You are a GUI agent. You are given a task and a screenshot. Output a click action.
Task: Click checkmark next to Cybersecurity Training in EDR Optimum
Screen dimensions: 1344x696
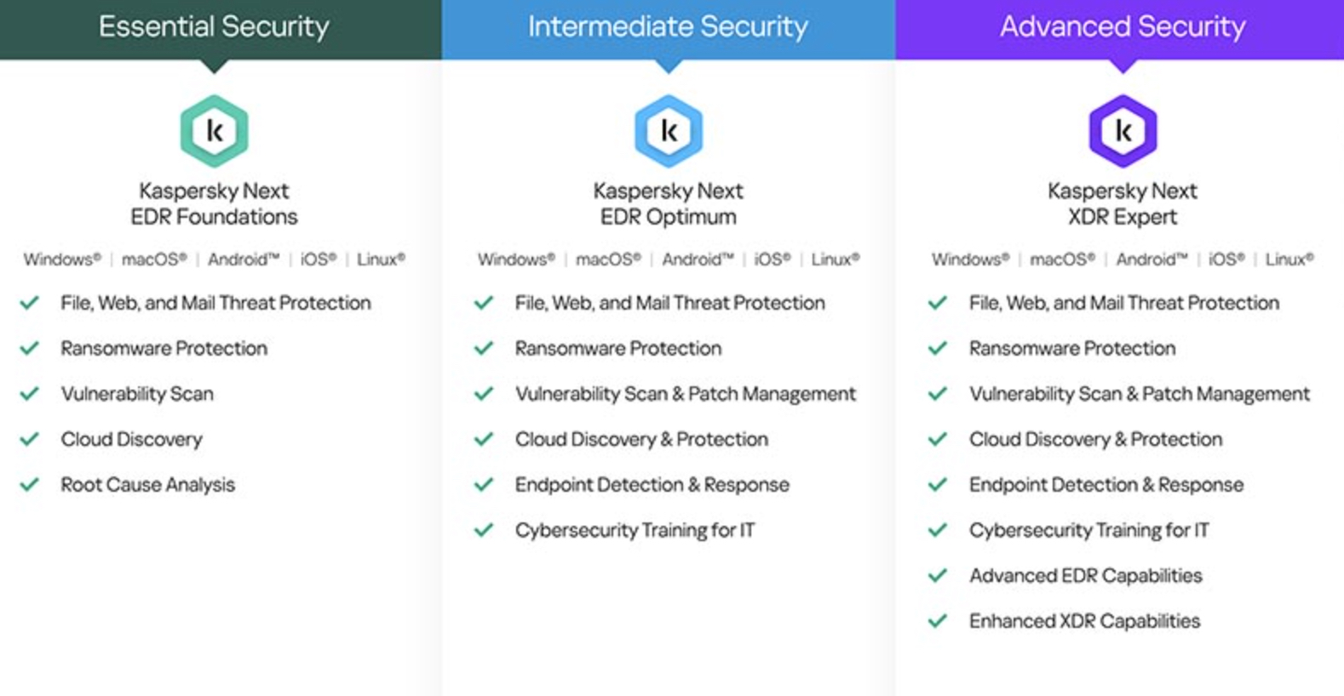click(484, 530)
